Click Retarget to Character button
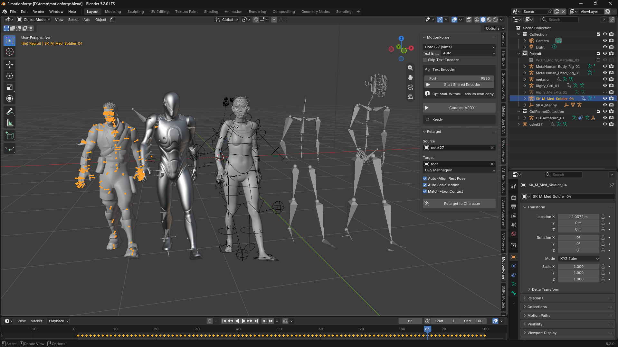The width and height of the screenshot is (618, 347). point(459,204)
